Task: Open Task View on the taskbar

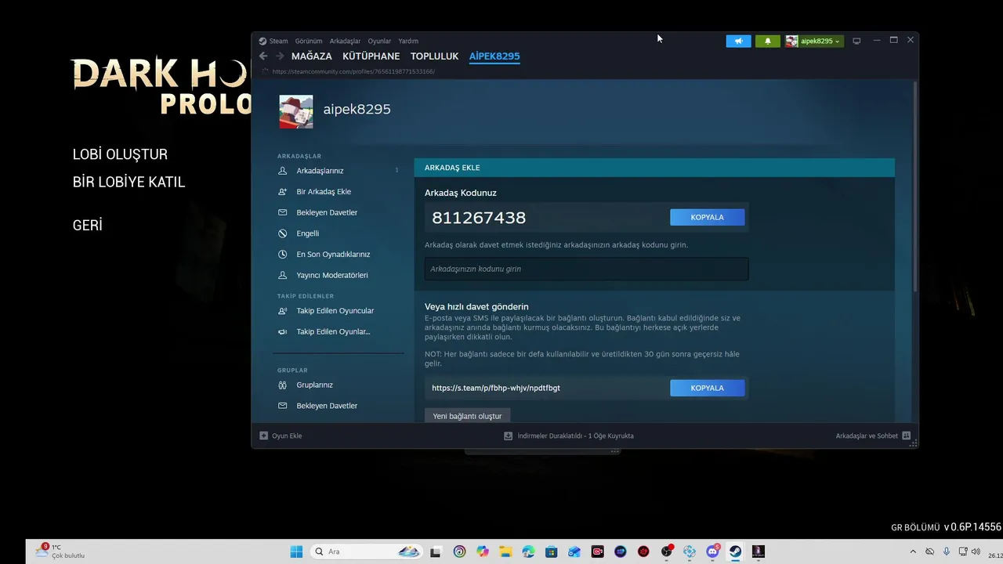Action: [x=436, y=551]
